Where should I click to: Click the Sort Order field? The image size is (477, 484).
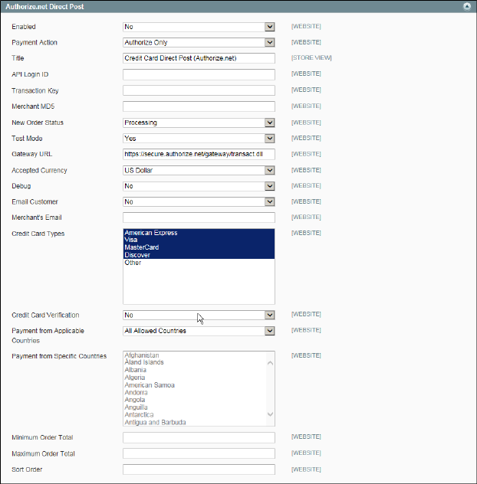tap(199, 469)
